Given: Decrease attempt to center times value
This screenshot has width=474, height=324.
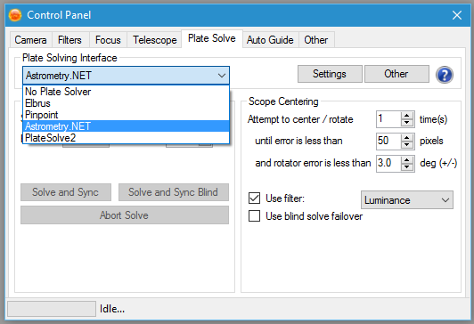Looking at the screenshot, I should [407, 123].
